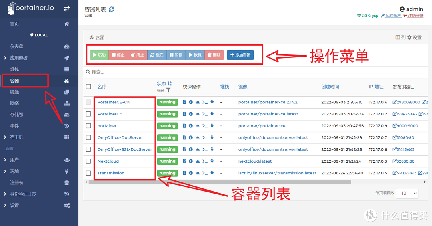Click the users icon beside 用户
The width and height of the screenshot is (432, 226).
coord(67,160)
